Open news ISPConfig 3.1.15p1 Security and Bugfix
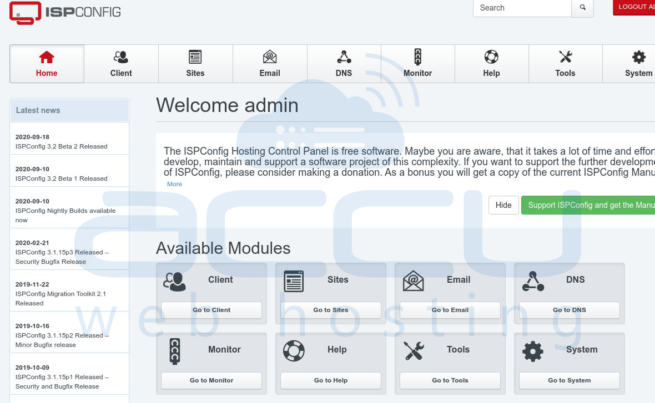This screenshot has height=403, width=655. [62, 382]
